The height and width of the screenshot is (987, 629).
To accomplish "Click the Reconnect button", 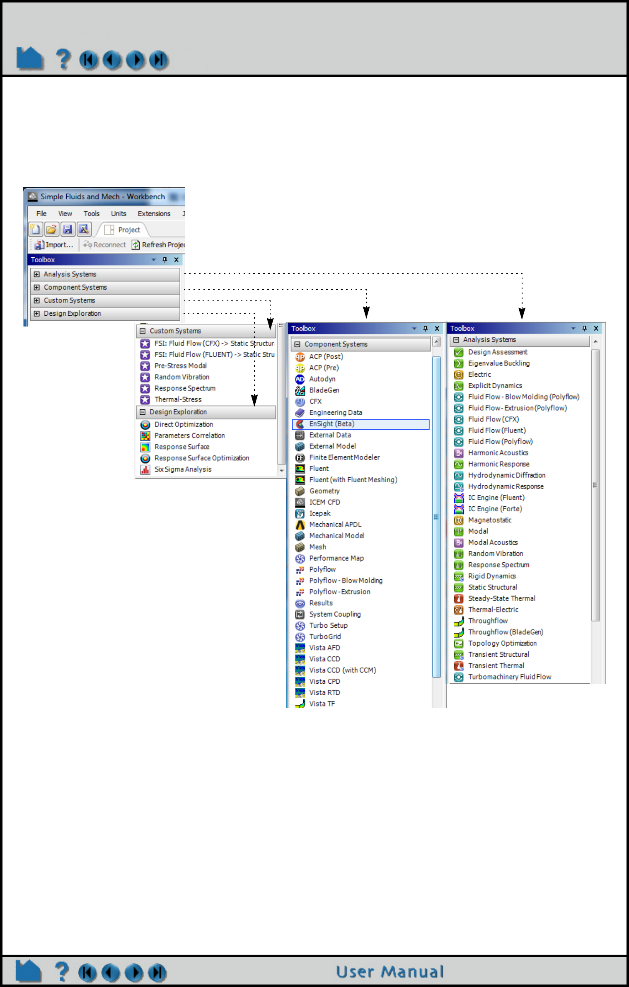I will click(104, 245).
